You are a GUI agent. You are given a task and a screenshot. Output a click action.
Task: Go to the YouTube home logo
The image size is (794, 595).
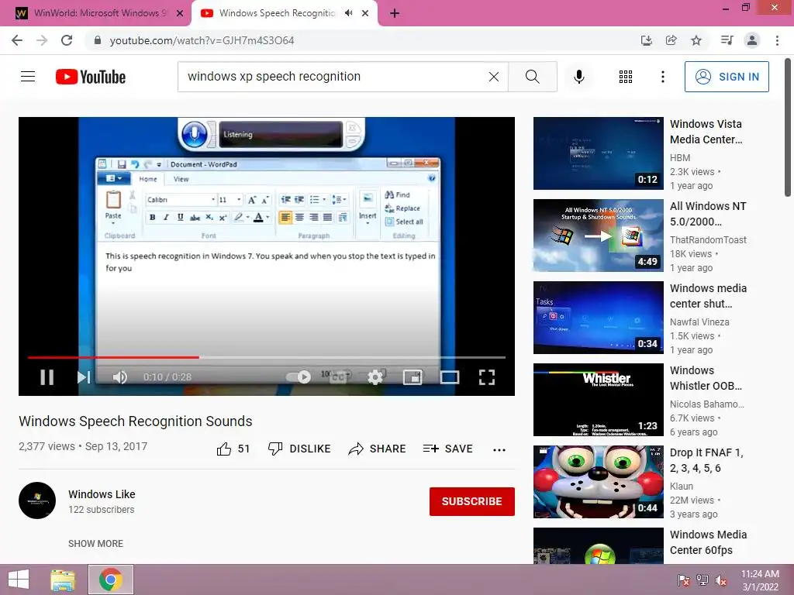pos(91,77)
